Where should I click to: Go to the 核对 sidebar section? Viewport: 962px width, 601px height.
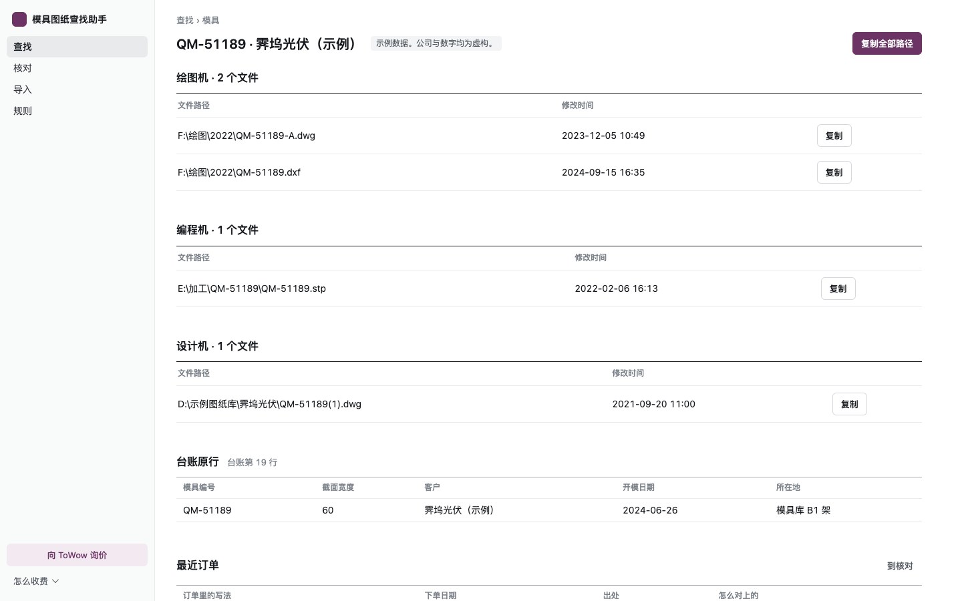pyautogui.click(x=77, y=68)
